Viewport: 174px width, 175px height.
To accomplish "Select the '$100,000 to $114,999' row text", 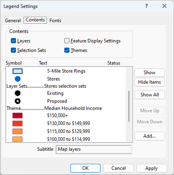I will [68, 139].
